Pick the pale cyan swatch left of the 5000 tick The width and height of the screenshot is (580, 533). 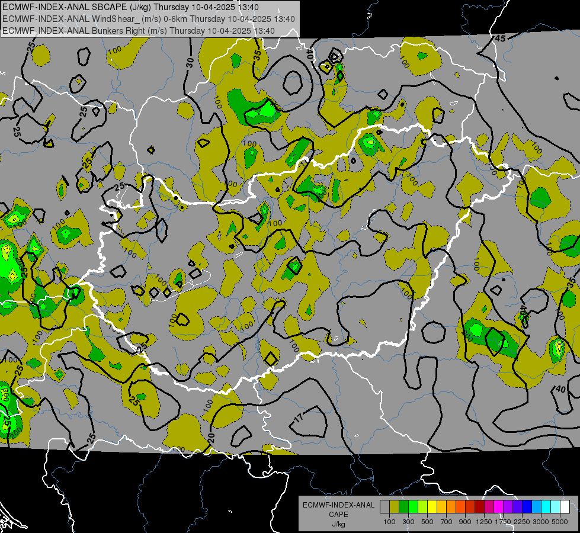tap(556, 506)
